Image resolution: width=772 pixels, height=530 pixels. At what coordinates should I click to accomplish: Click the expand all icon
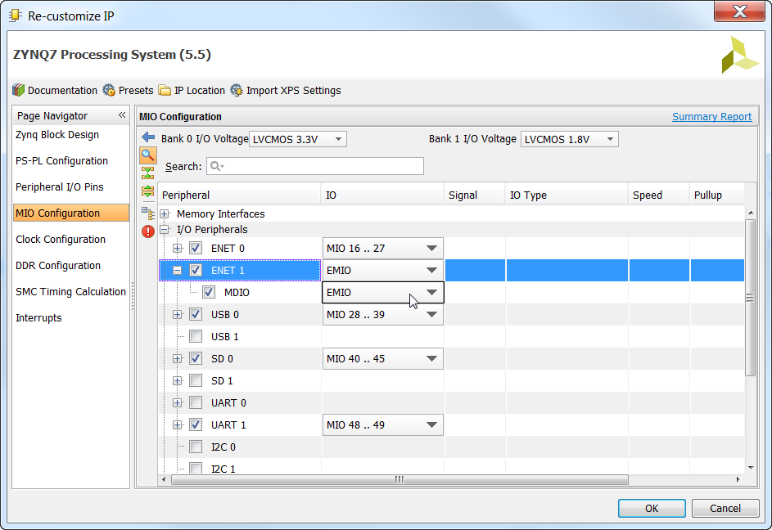[147, 191]
